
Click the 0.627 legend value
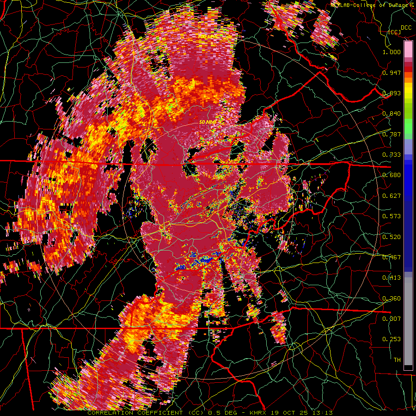(392, 196)
